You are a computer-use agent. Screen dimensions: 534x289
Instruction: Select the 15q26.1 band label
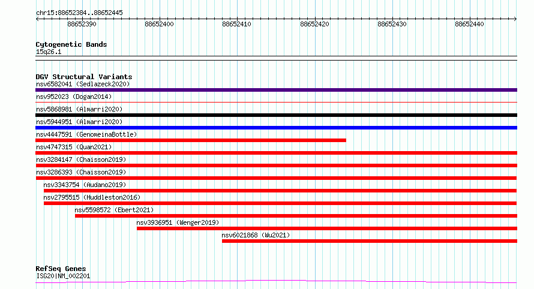coord(49,52)
